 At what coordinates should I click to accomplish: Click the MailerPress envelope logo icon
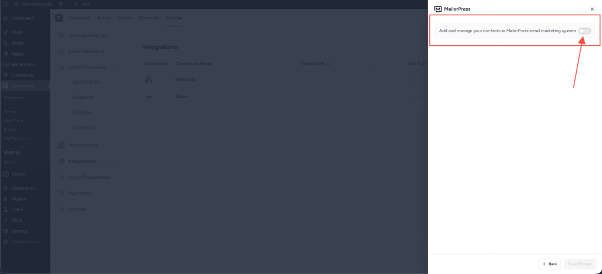437,9
